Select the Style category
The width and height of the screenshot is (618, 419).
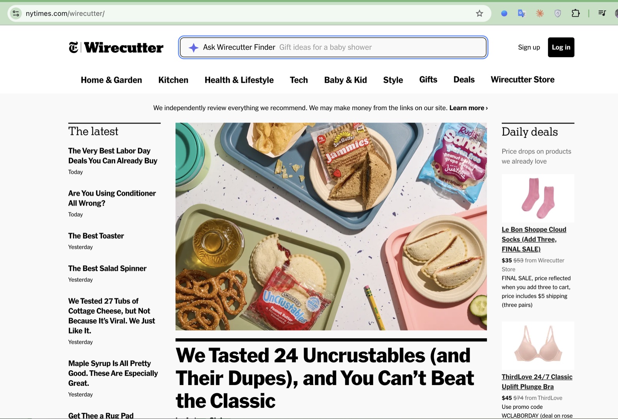(x=393, y=80)
